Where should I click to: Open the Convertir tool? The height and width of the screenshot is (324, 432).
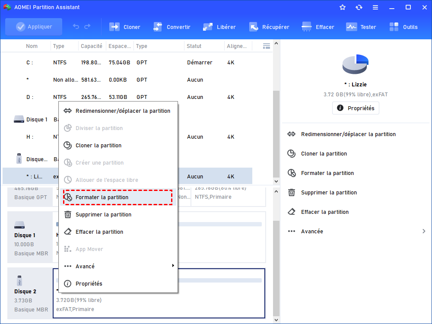(158, 27)
